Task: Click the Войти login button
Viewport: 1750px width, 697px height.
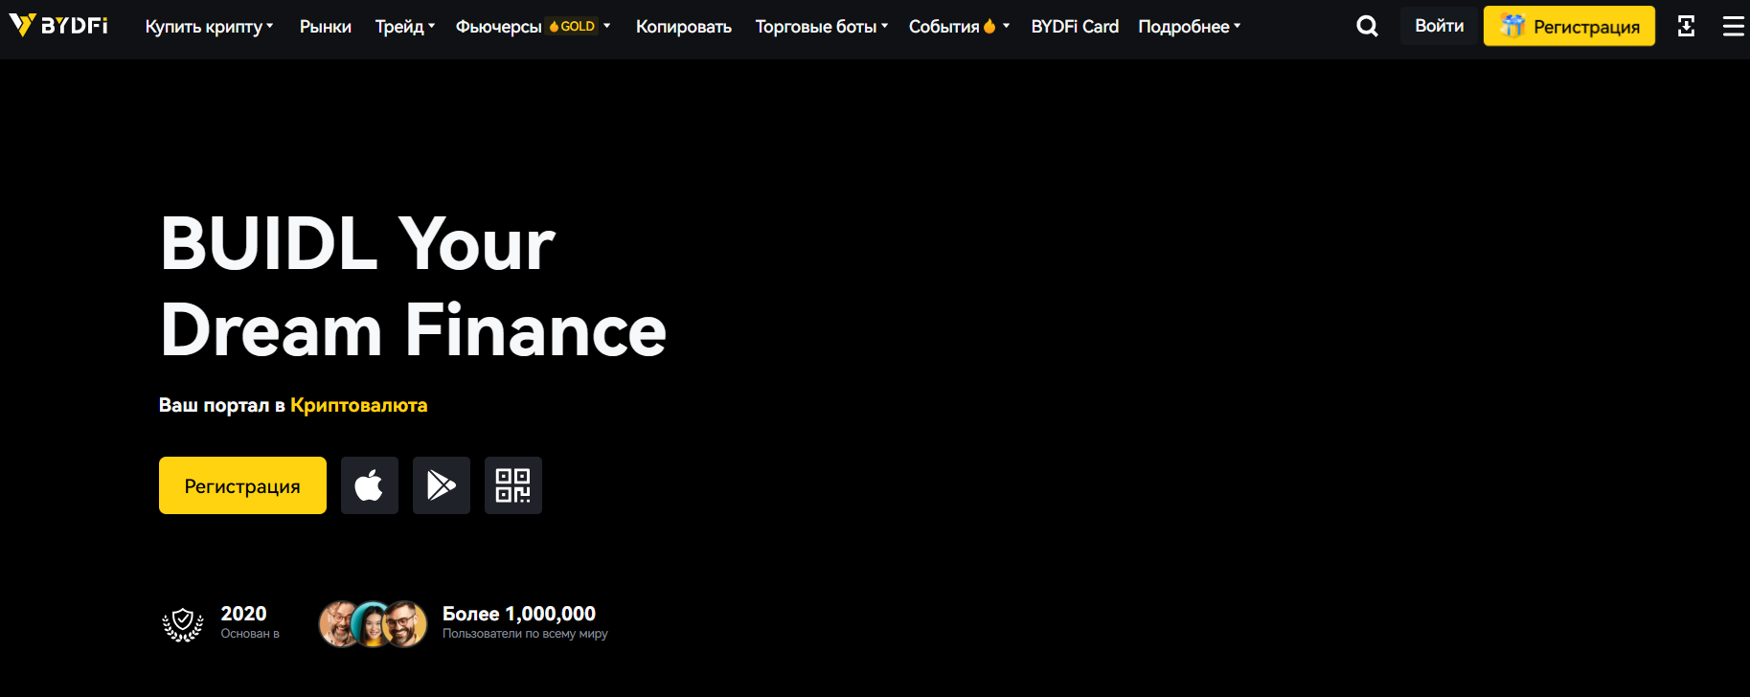Action: pyautogui.click(x=1439, y=27)
